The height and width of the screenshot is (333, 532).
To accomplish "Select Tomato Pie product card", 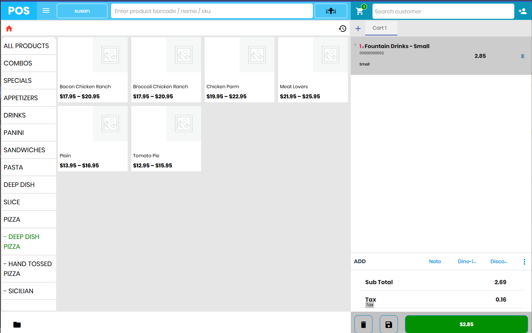I will tap(166, 139).
